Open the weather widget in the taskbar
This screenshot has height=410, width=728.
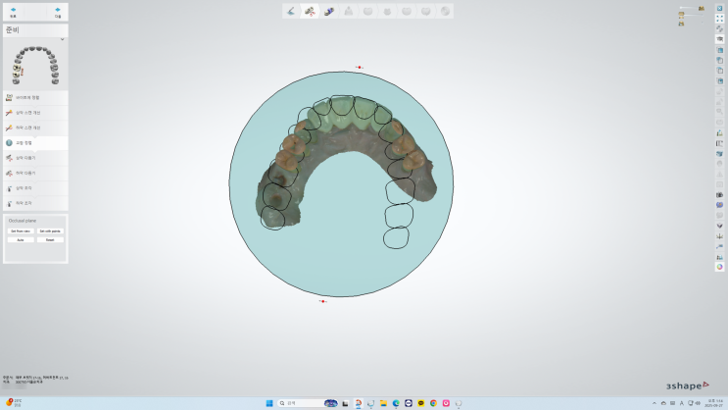[x=14, y=402]
